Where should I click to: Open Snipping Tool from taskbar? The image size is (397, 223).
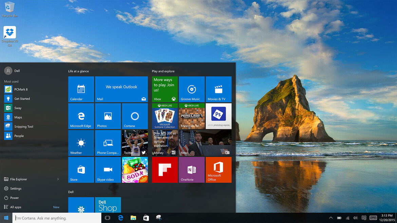[159, 218]
